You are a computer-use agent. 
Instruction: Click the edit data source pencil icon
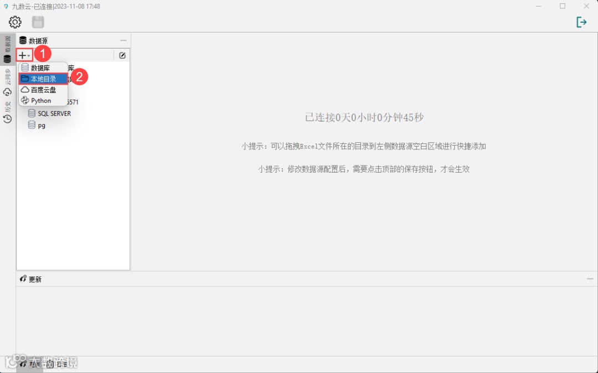point(122,55)
